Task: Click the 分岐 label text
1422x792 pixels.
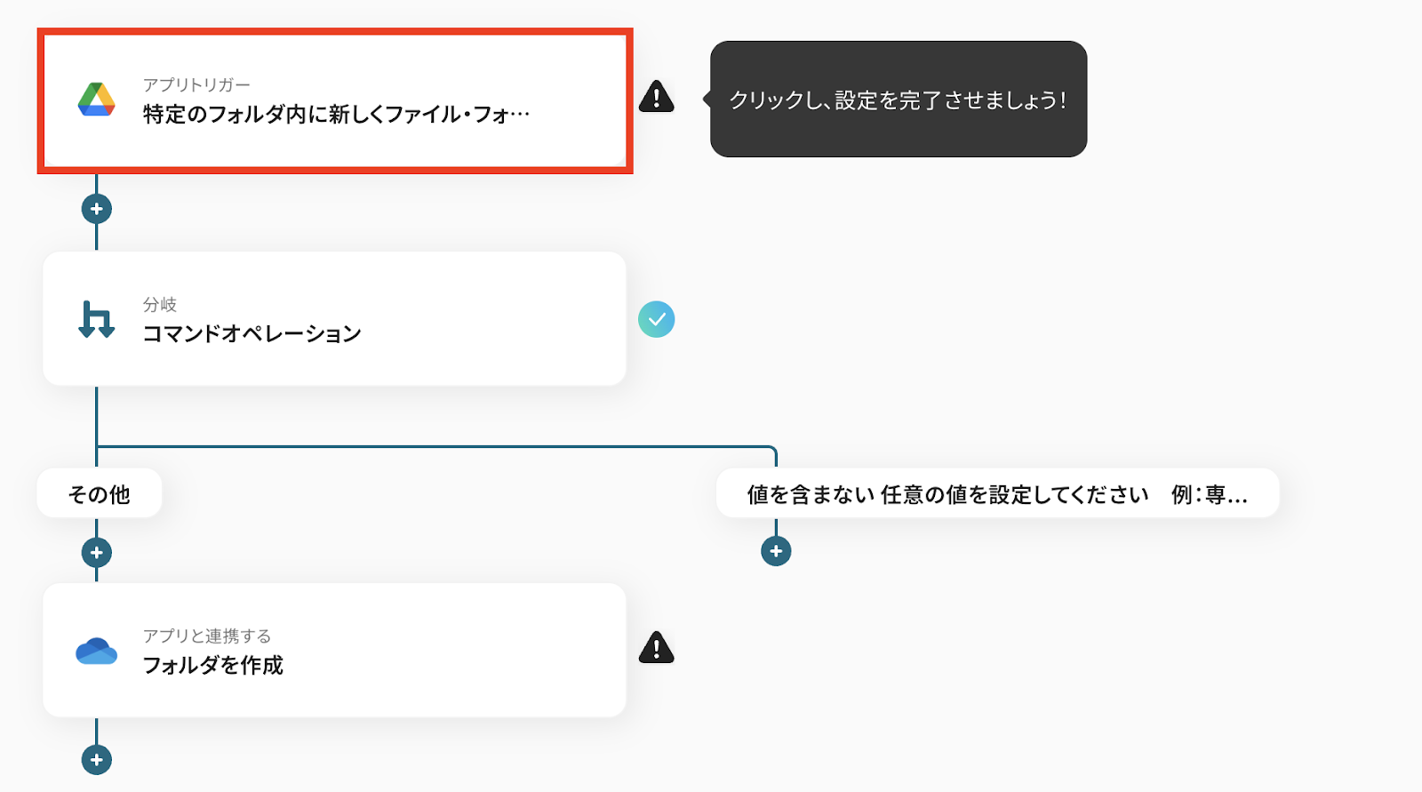Action: coord(160,305)
